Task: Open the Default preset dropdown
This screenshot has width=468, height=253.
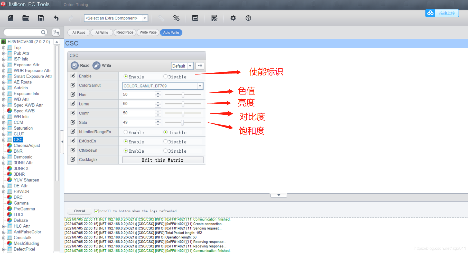Action: pyautogui.click(x=190, y=66)
